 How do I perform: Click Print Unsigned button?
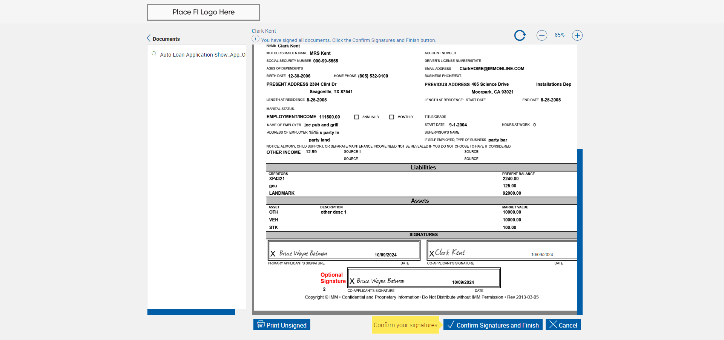(x=282, y=325)
